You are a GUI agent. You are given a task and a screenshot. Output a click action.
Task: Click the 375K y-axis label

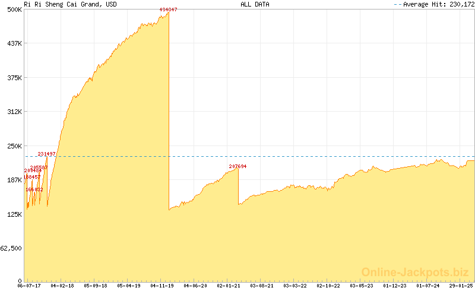pos(14,78)
